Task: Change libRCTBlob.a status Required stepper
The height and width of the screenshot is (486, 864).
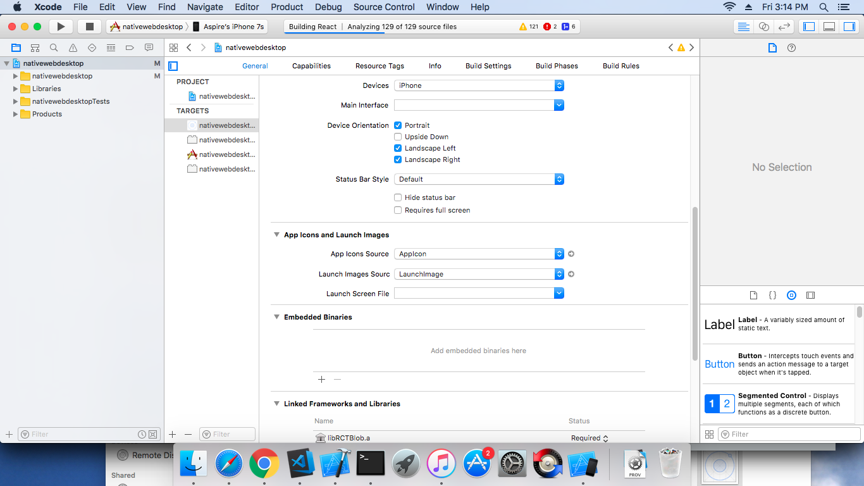Action: pos(605,438)
